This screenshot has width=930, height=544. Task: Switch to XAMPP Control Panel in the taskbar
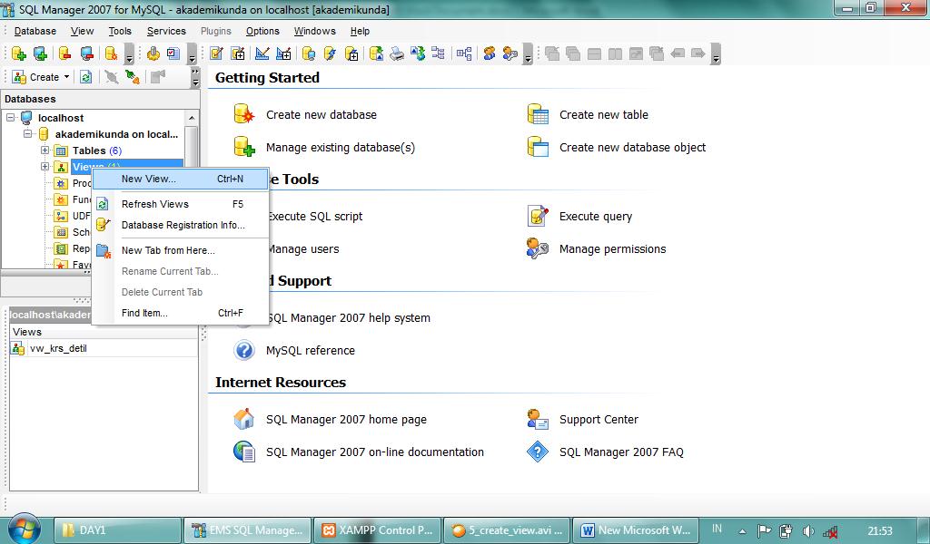click(377, 529)
